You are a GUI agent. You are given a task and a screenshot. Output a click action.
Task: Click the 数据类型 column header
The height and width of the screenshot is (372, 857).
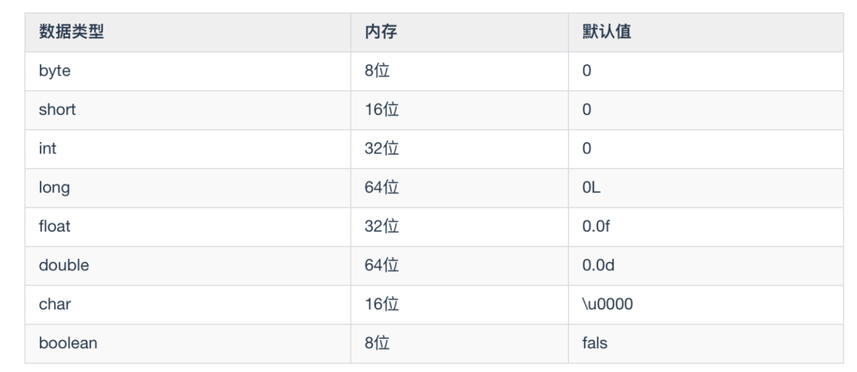(71, 33)
